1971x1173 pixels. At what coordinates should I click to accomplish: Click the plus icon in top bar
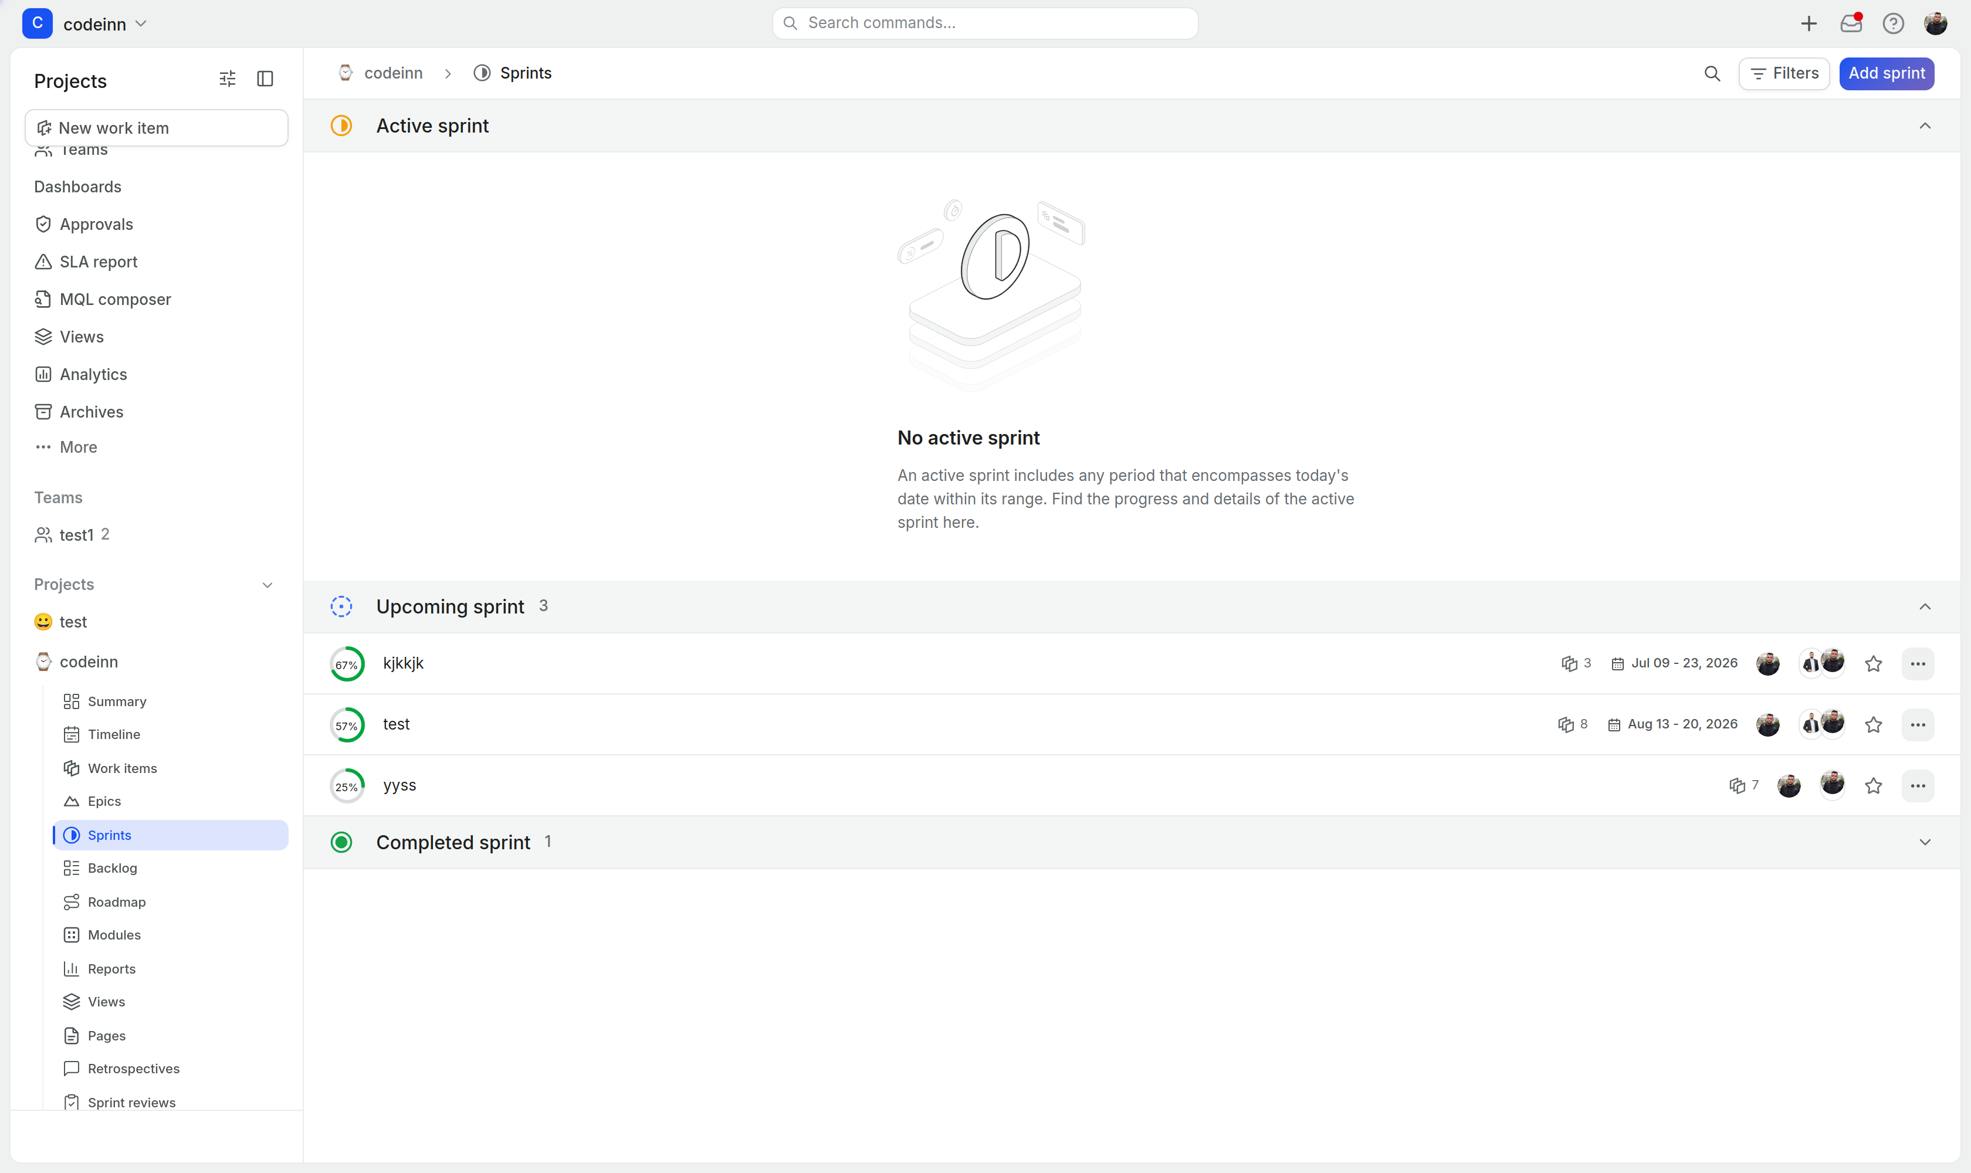1808,23
